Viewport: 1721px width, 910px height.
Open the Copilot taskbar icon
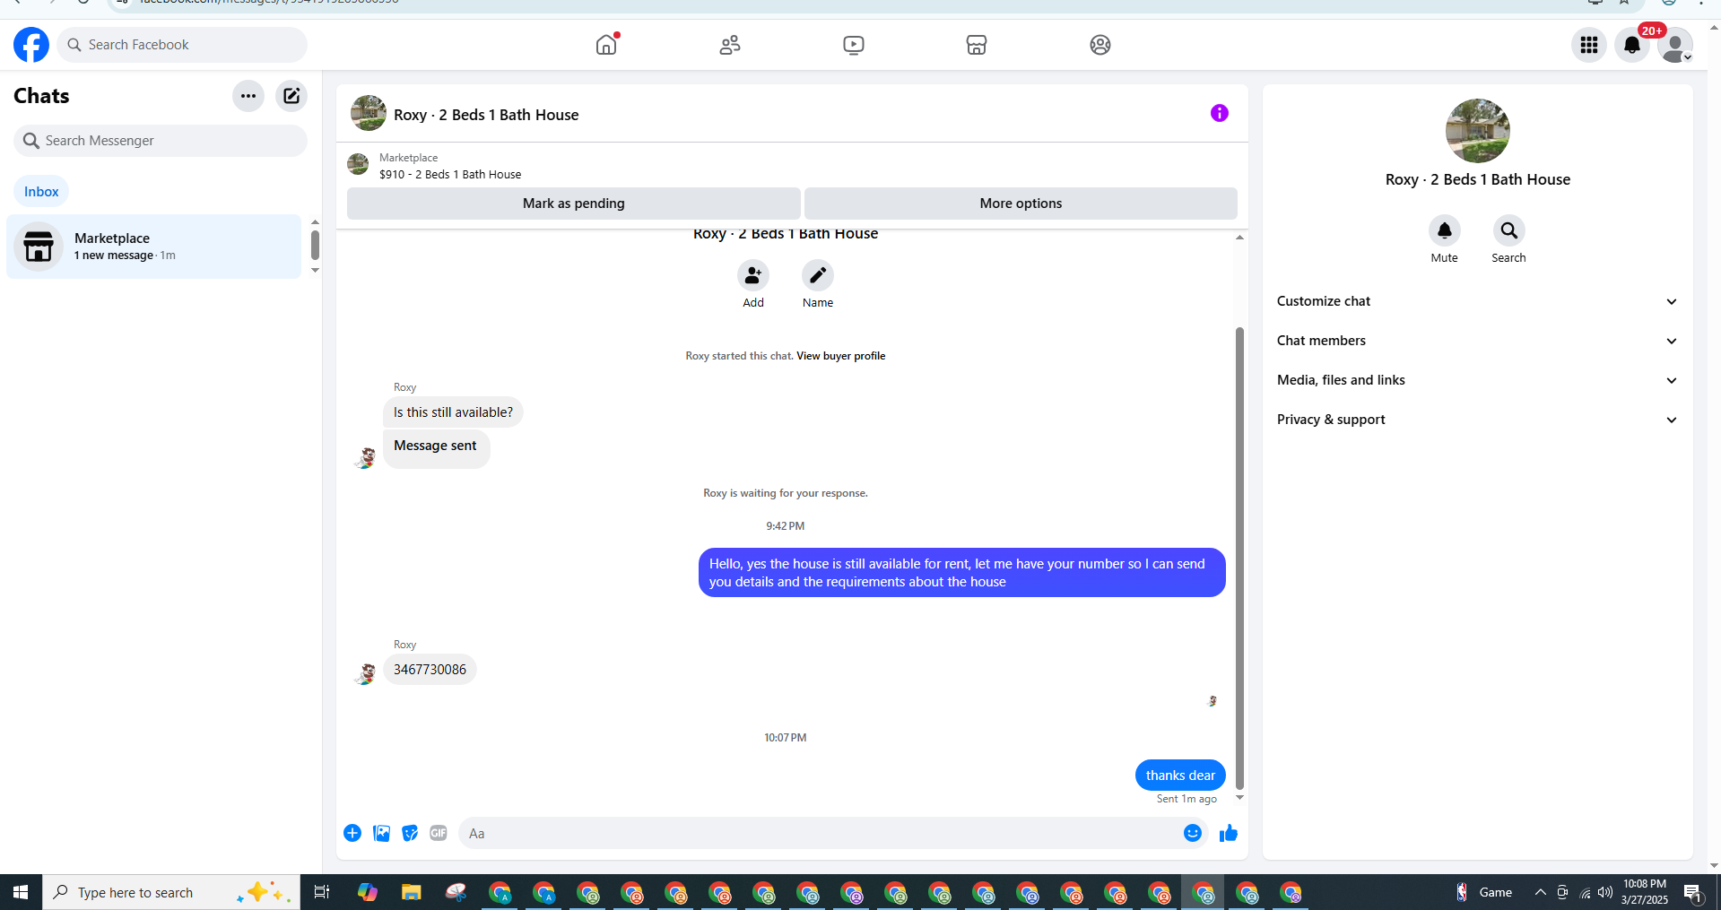point(368,893)
